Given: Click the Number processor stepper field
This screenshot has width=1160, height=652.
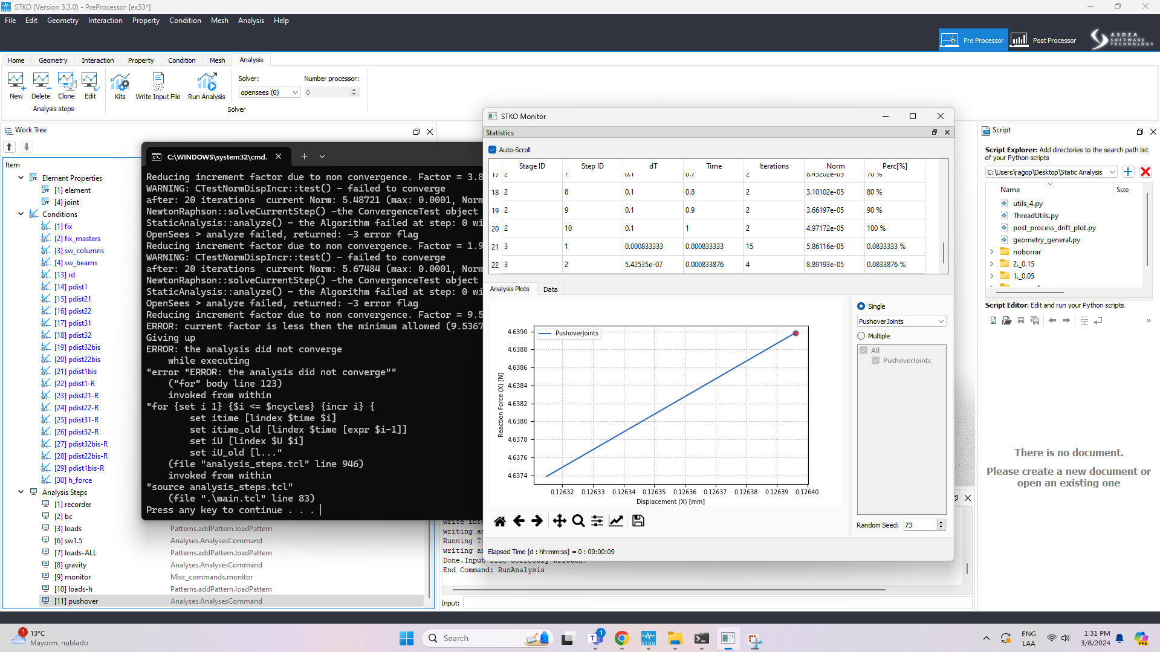Looking at the screenshot, I should click(331, 92).
